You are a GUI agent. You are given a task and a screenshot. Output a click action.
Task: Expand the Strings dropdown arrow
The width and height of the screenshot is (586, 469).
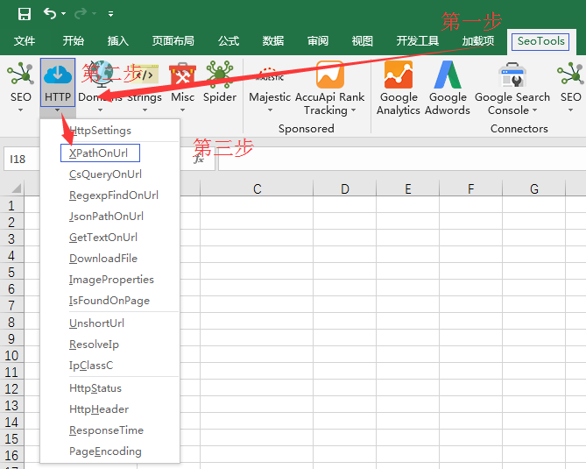145,110
